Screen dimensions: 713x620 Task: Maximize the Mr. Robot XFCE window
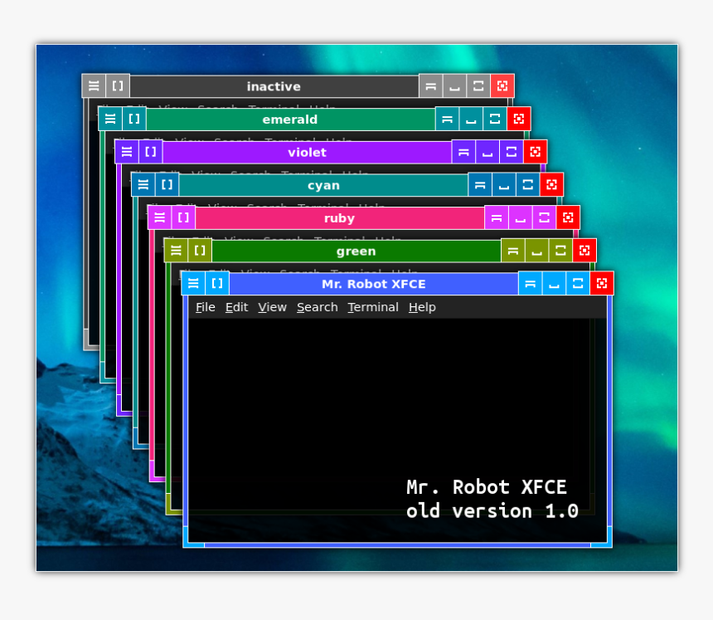(x=578, y=283)
